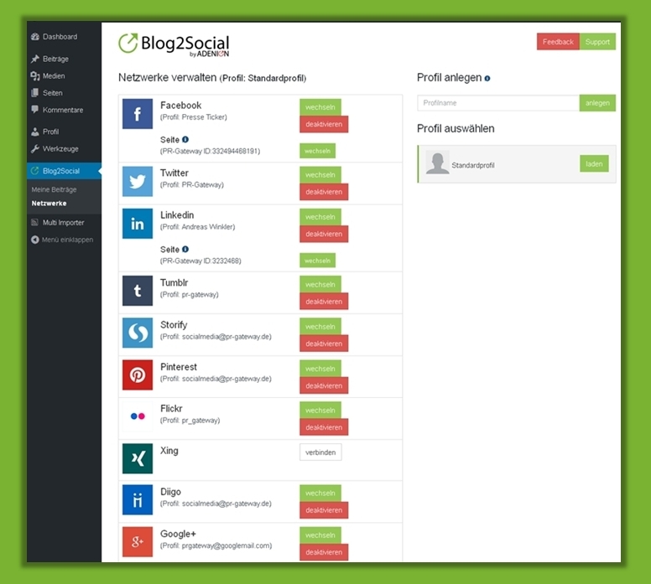Click the Storify network icon
Screen dimensions: 651x584
[138, 333]
